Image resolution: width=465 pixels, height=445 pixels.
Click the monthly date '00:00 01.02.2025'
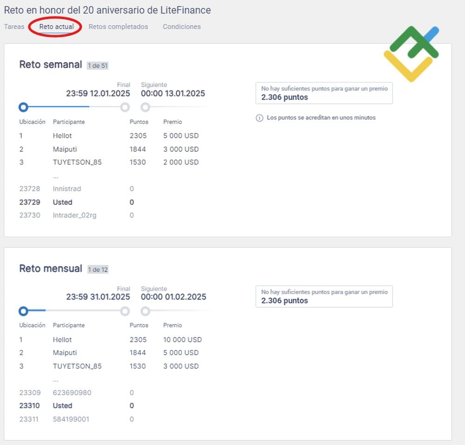[x=173, y=297]
